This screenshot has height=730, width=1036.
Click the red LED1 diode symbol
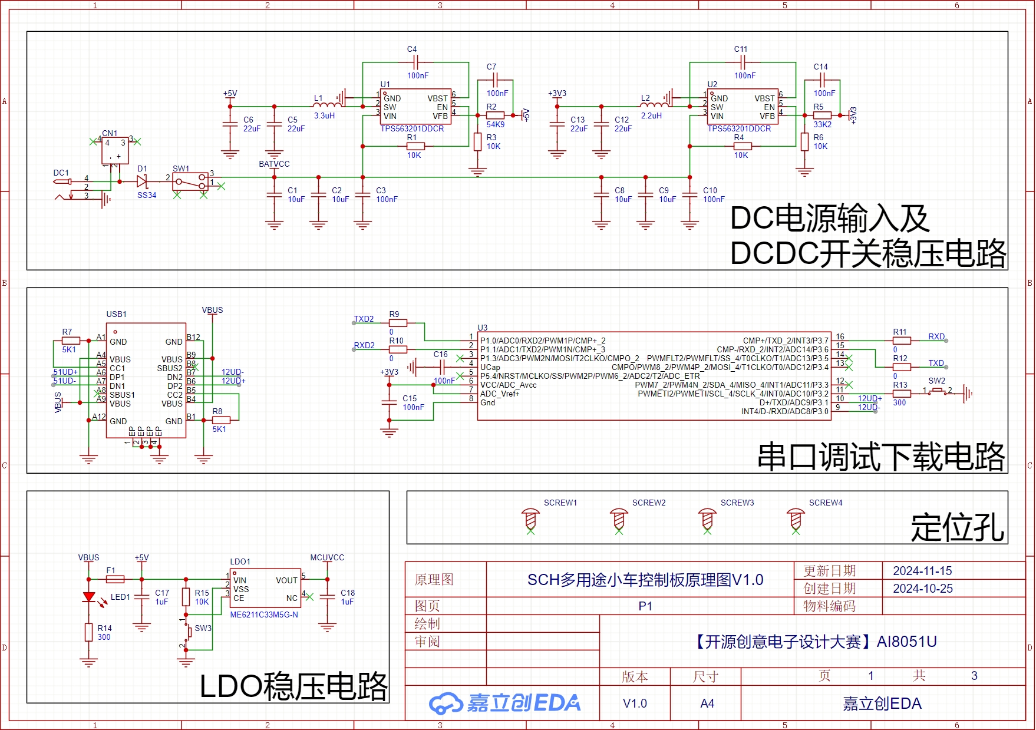[x=89, y=597]
